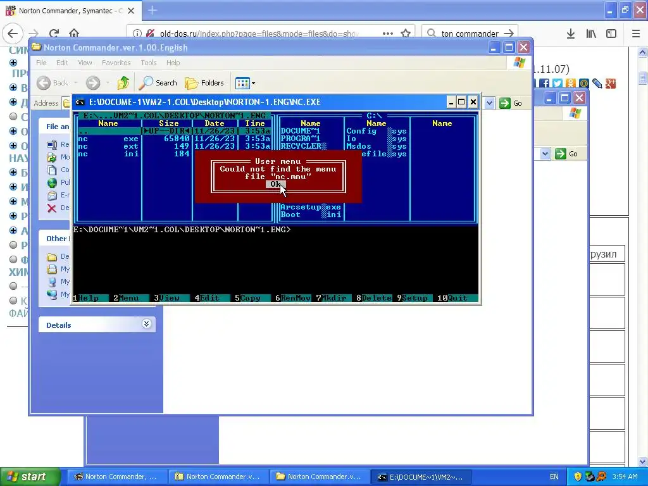Viewport: 648px width, 486px height.
Task: Open the Explorer address bar dropdown arrow
Action: 489,103
